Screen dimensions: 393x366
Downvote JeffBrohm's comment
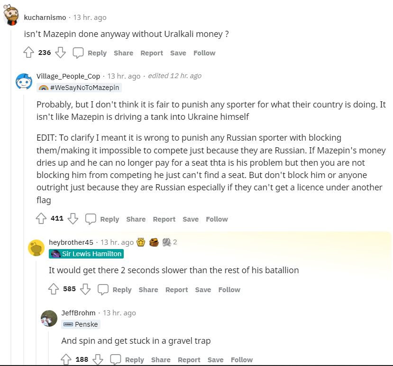tap(98, 359)
